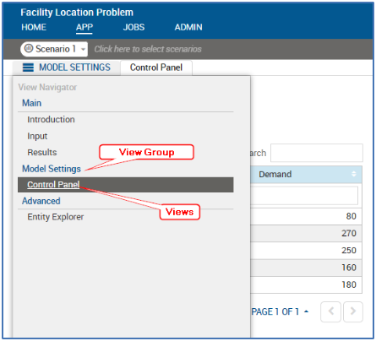Screen dimensions: 376x341
Task: Open the Results view
Action: (x=42, y=152)
